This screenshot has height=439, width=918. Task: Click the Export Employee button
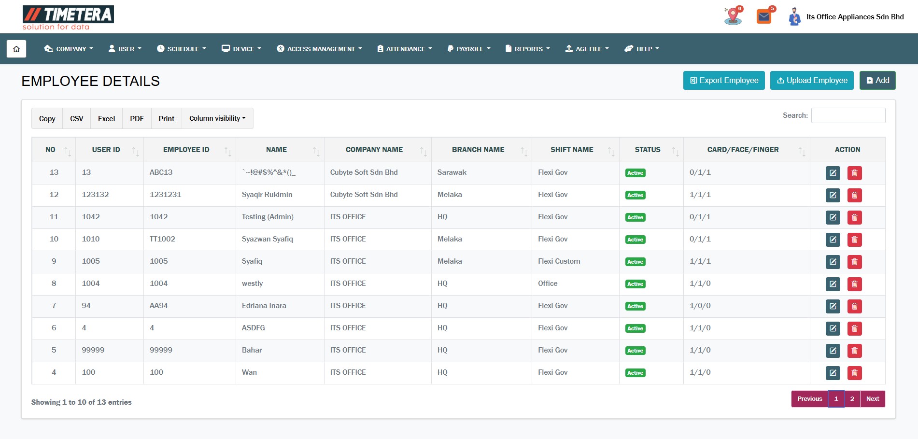click(723, 81)
